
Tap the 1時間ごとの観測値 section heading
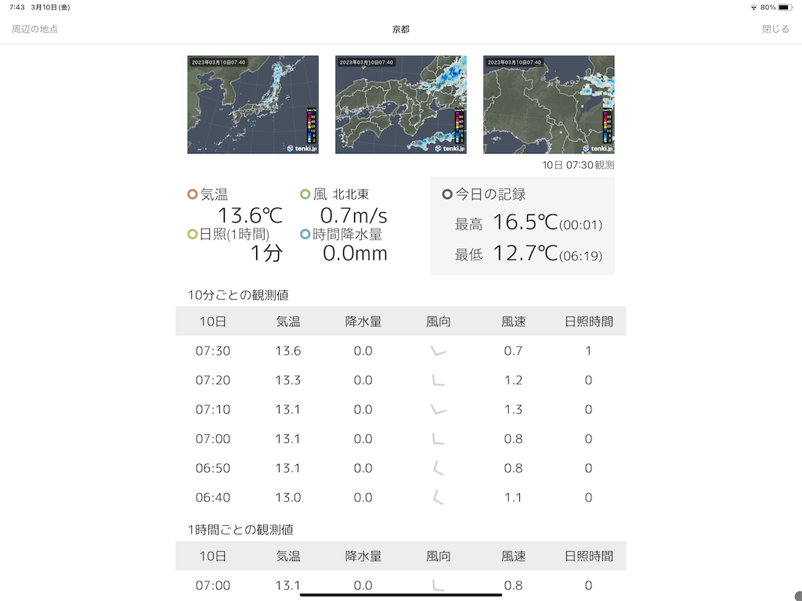point(240,530)
